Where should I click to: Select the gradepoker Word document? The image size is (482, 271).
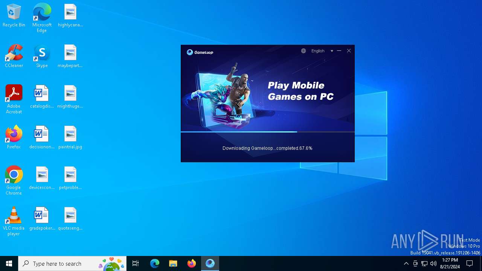click(42, 219)
